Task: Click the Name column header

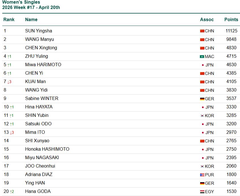Action: coord(31,19)
